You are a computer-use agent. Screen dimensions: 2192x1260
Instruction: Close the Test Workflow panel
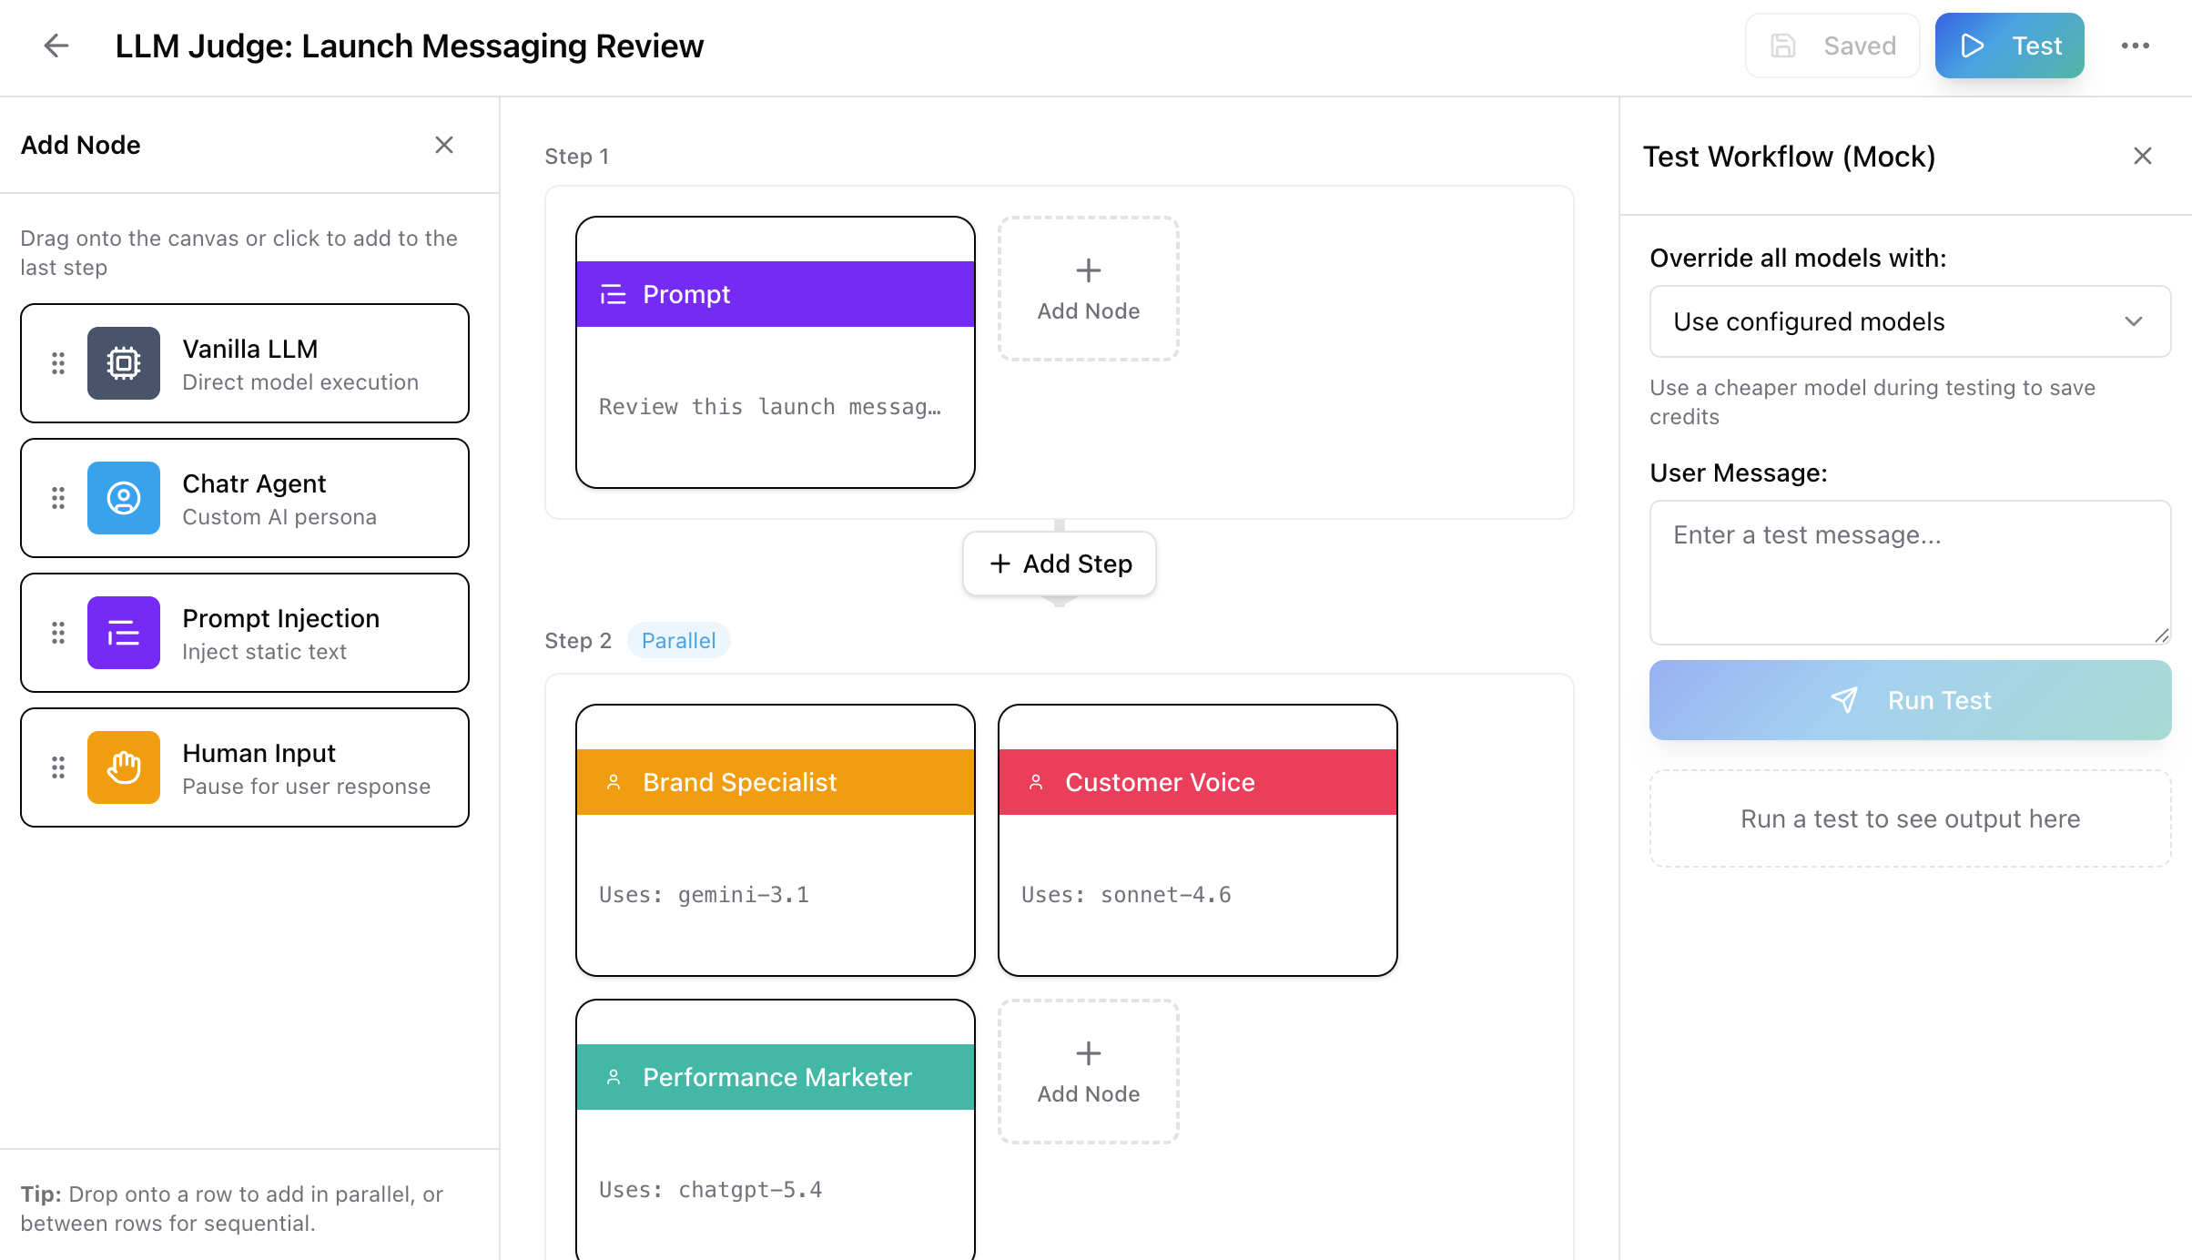[2142, 156]
